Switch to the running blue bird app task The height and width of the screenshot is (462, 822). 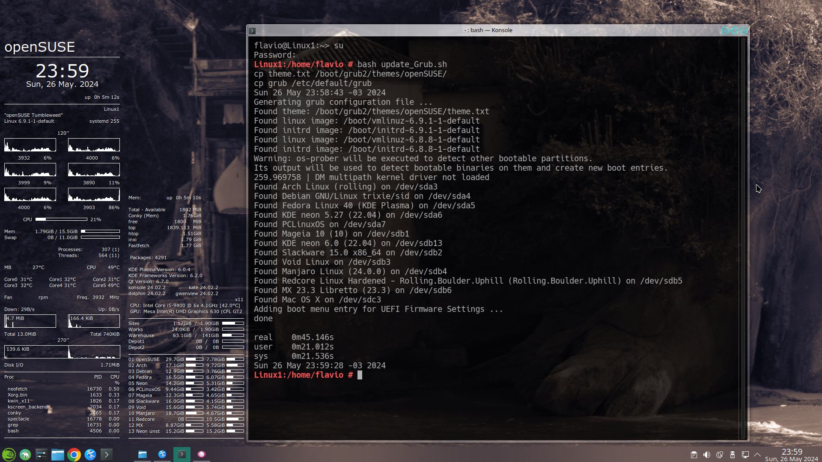tap(162, 454)
